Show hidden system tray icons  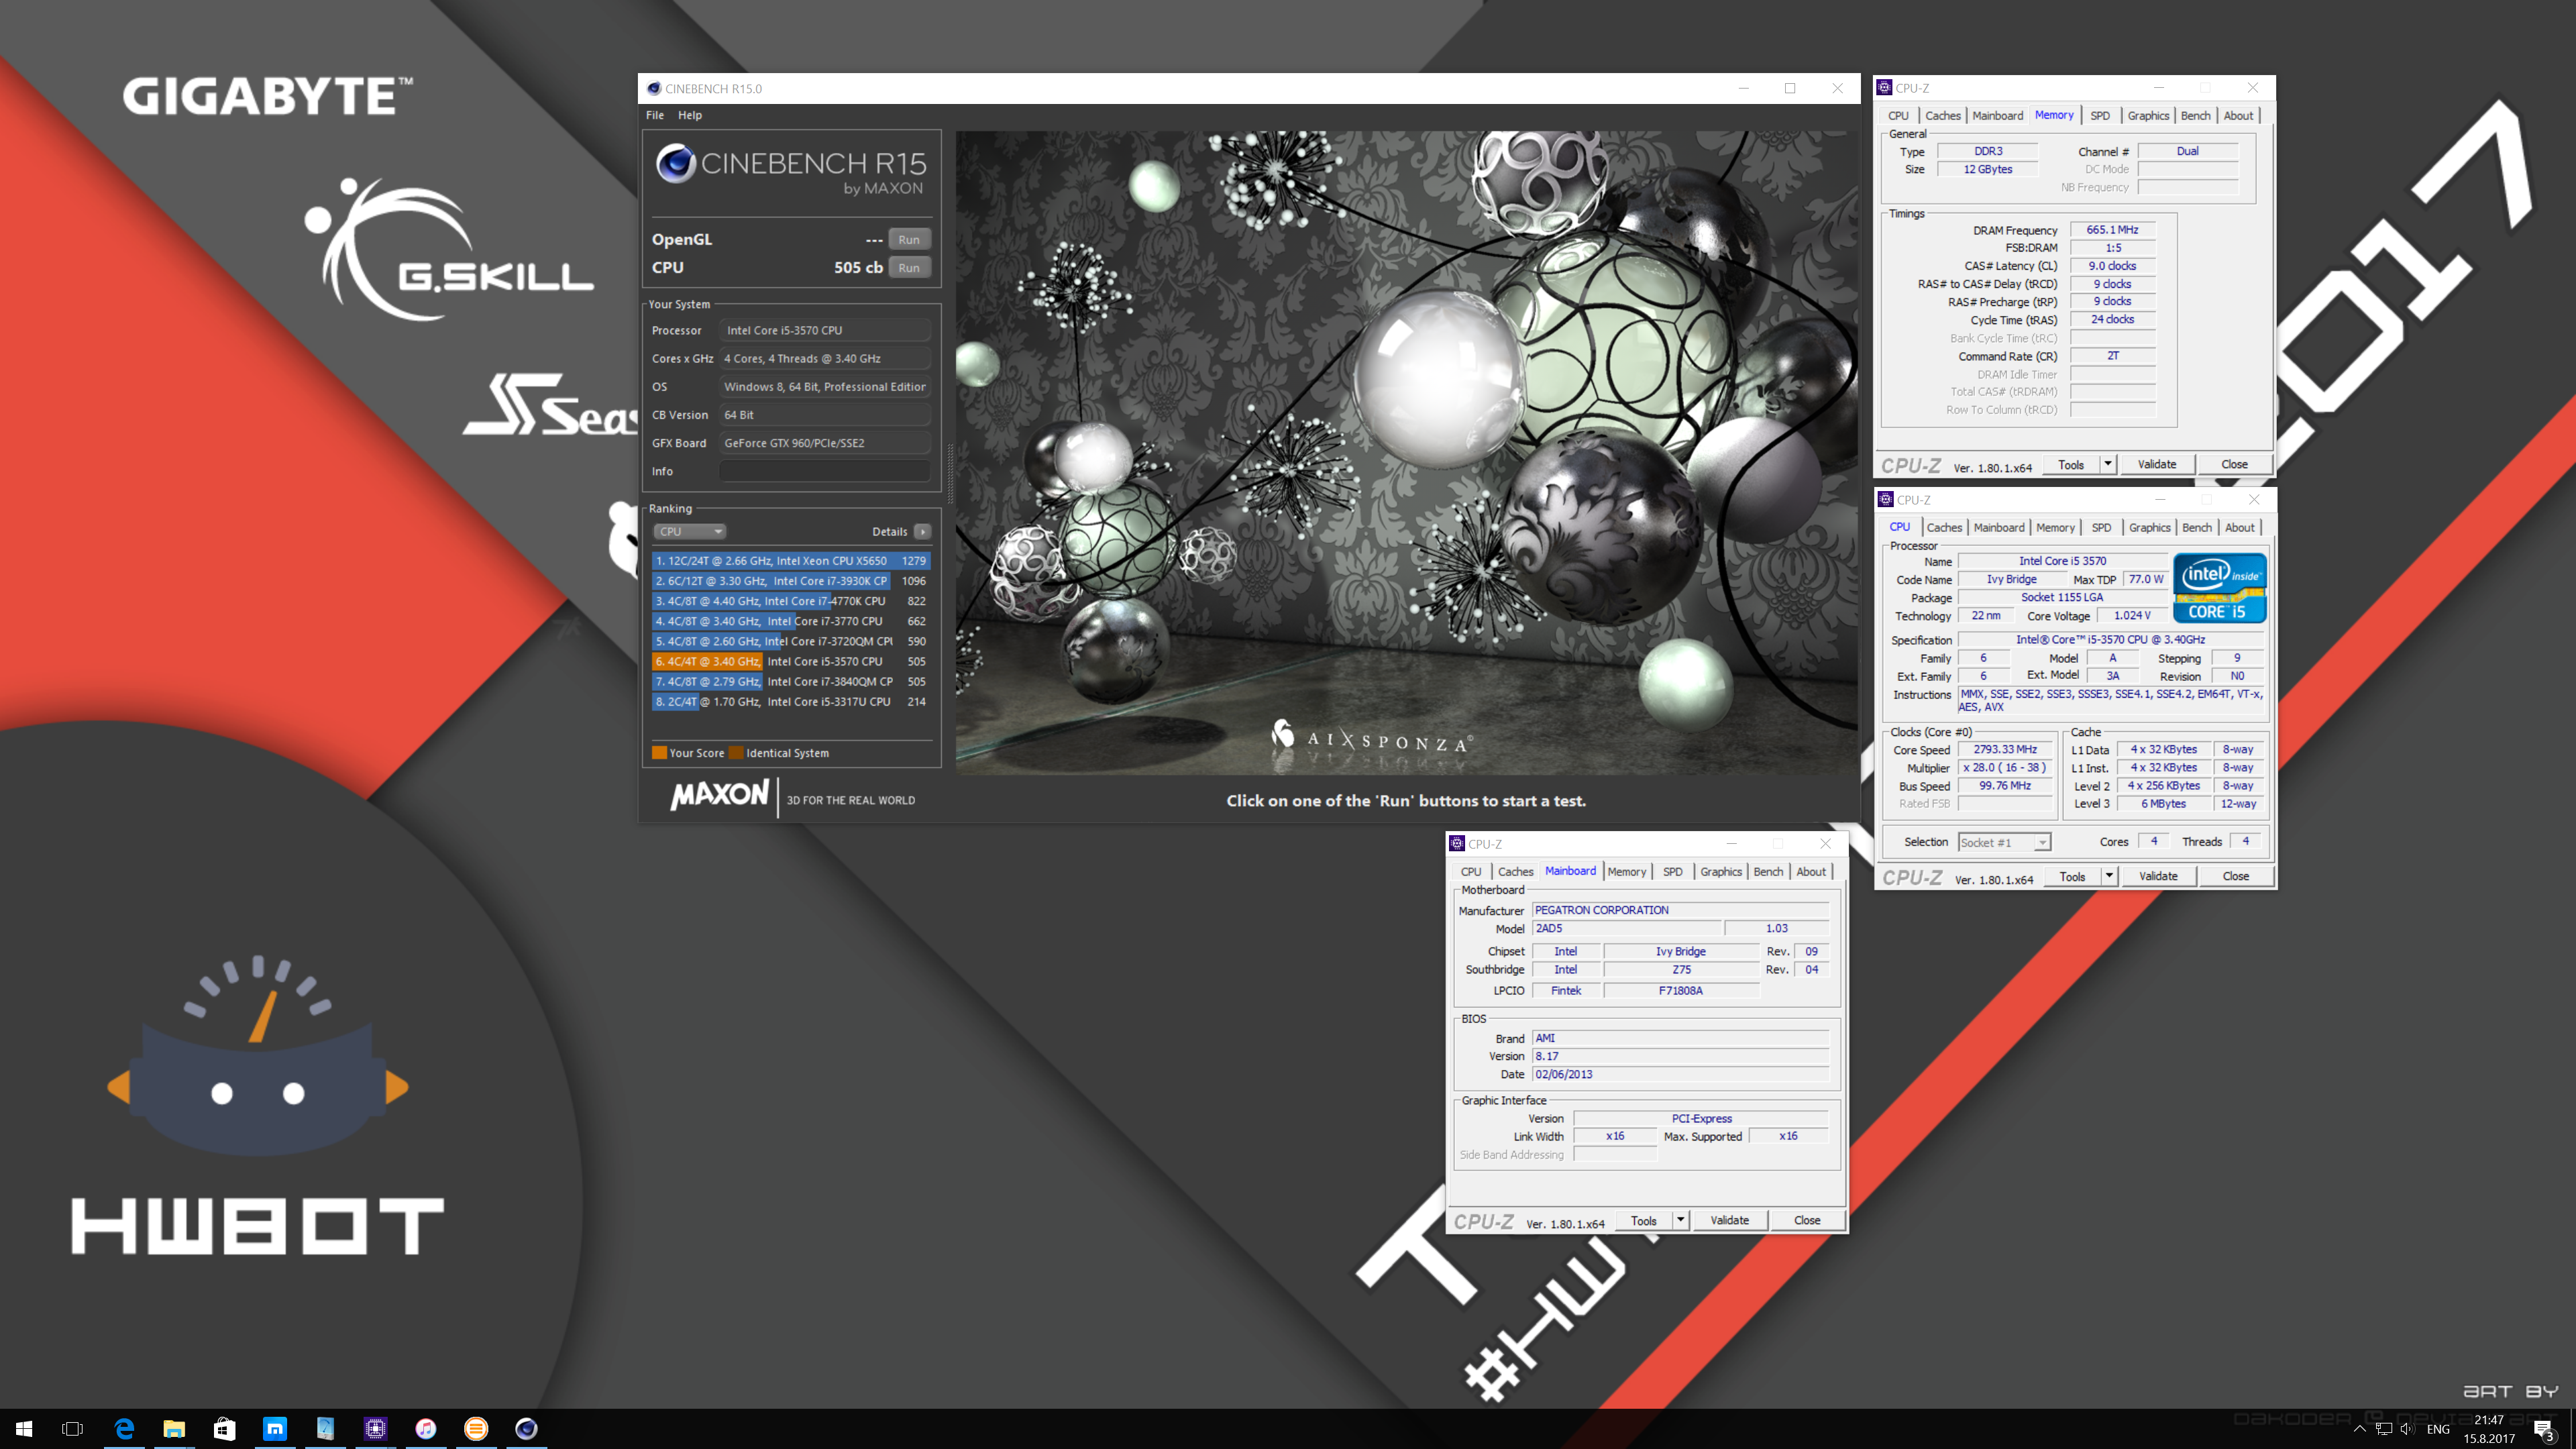pos(2359,1429)
